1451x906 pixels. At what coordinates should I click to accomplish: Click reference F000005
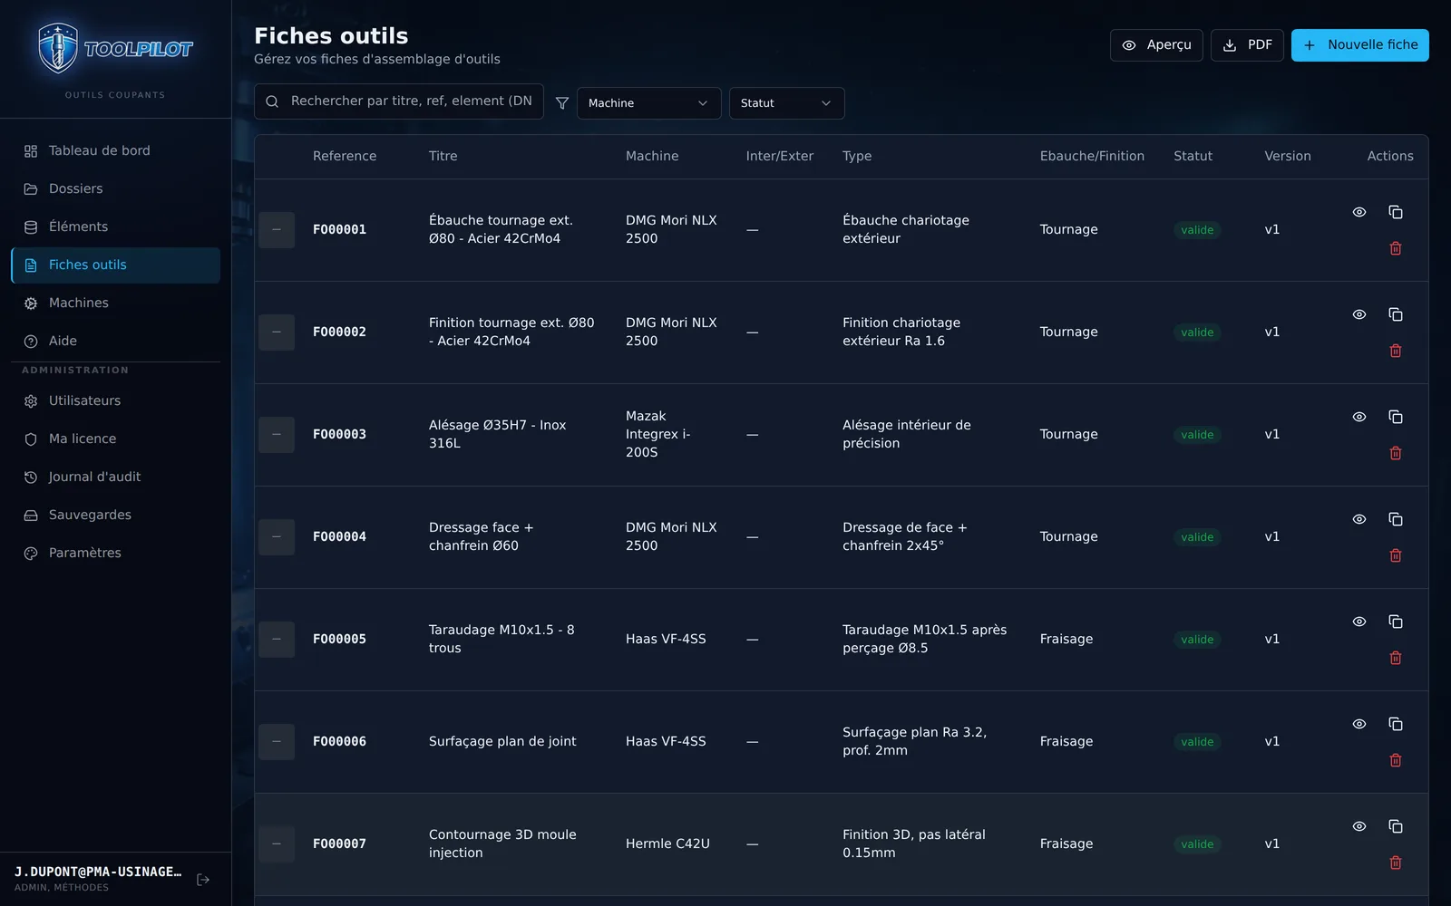coord(340,640)
